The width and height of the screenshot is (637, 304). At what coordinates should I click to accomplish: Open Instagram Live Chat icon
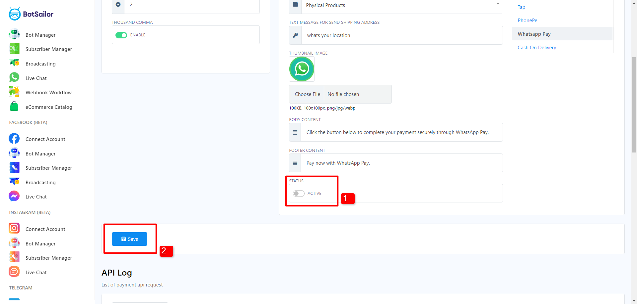click(x=14, y=272)
